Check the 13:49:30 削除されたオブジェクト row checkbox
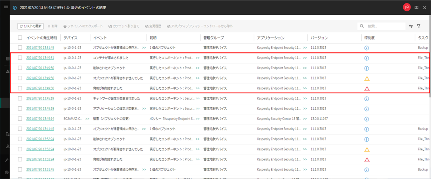Screen dimensions: 431x179 point(20,68)
